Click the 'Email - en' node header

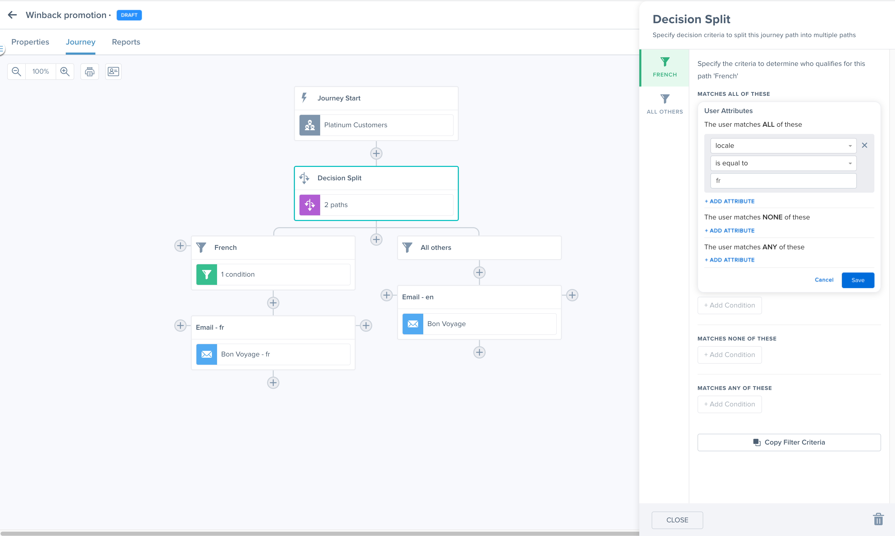479,297
